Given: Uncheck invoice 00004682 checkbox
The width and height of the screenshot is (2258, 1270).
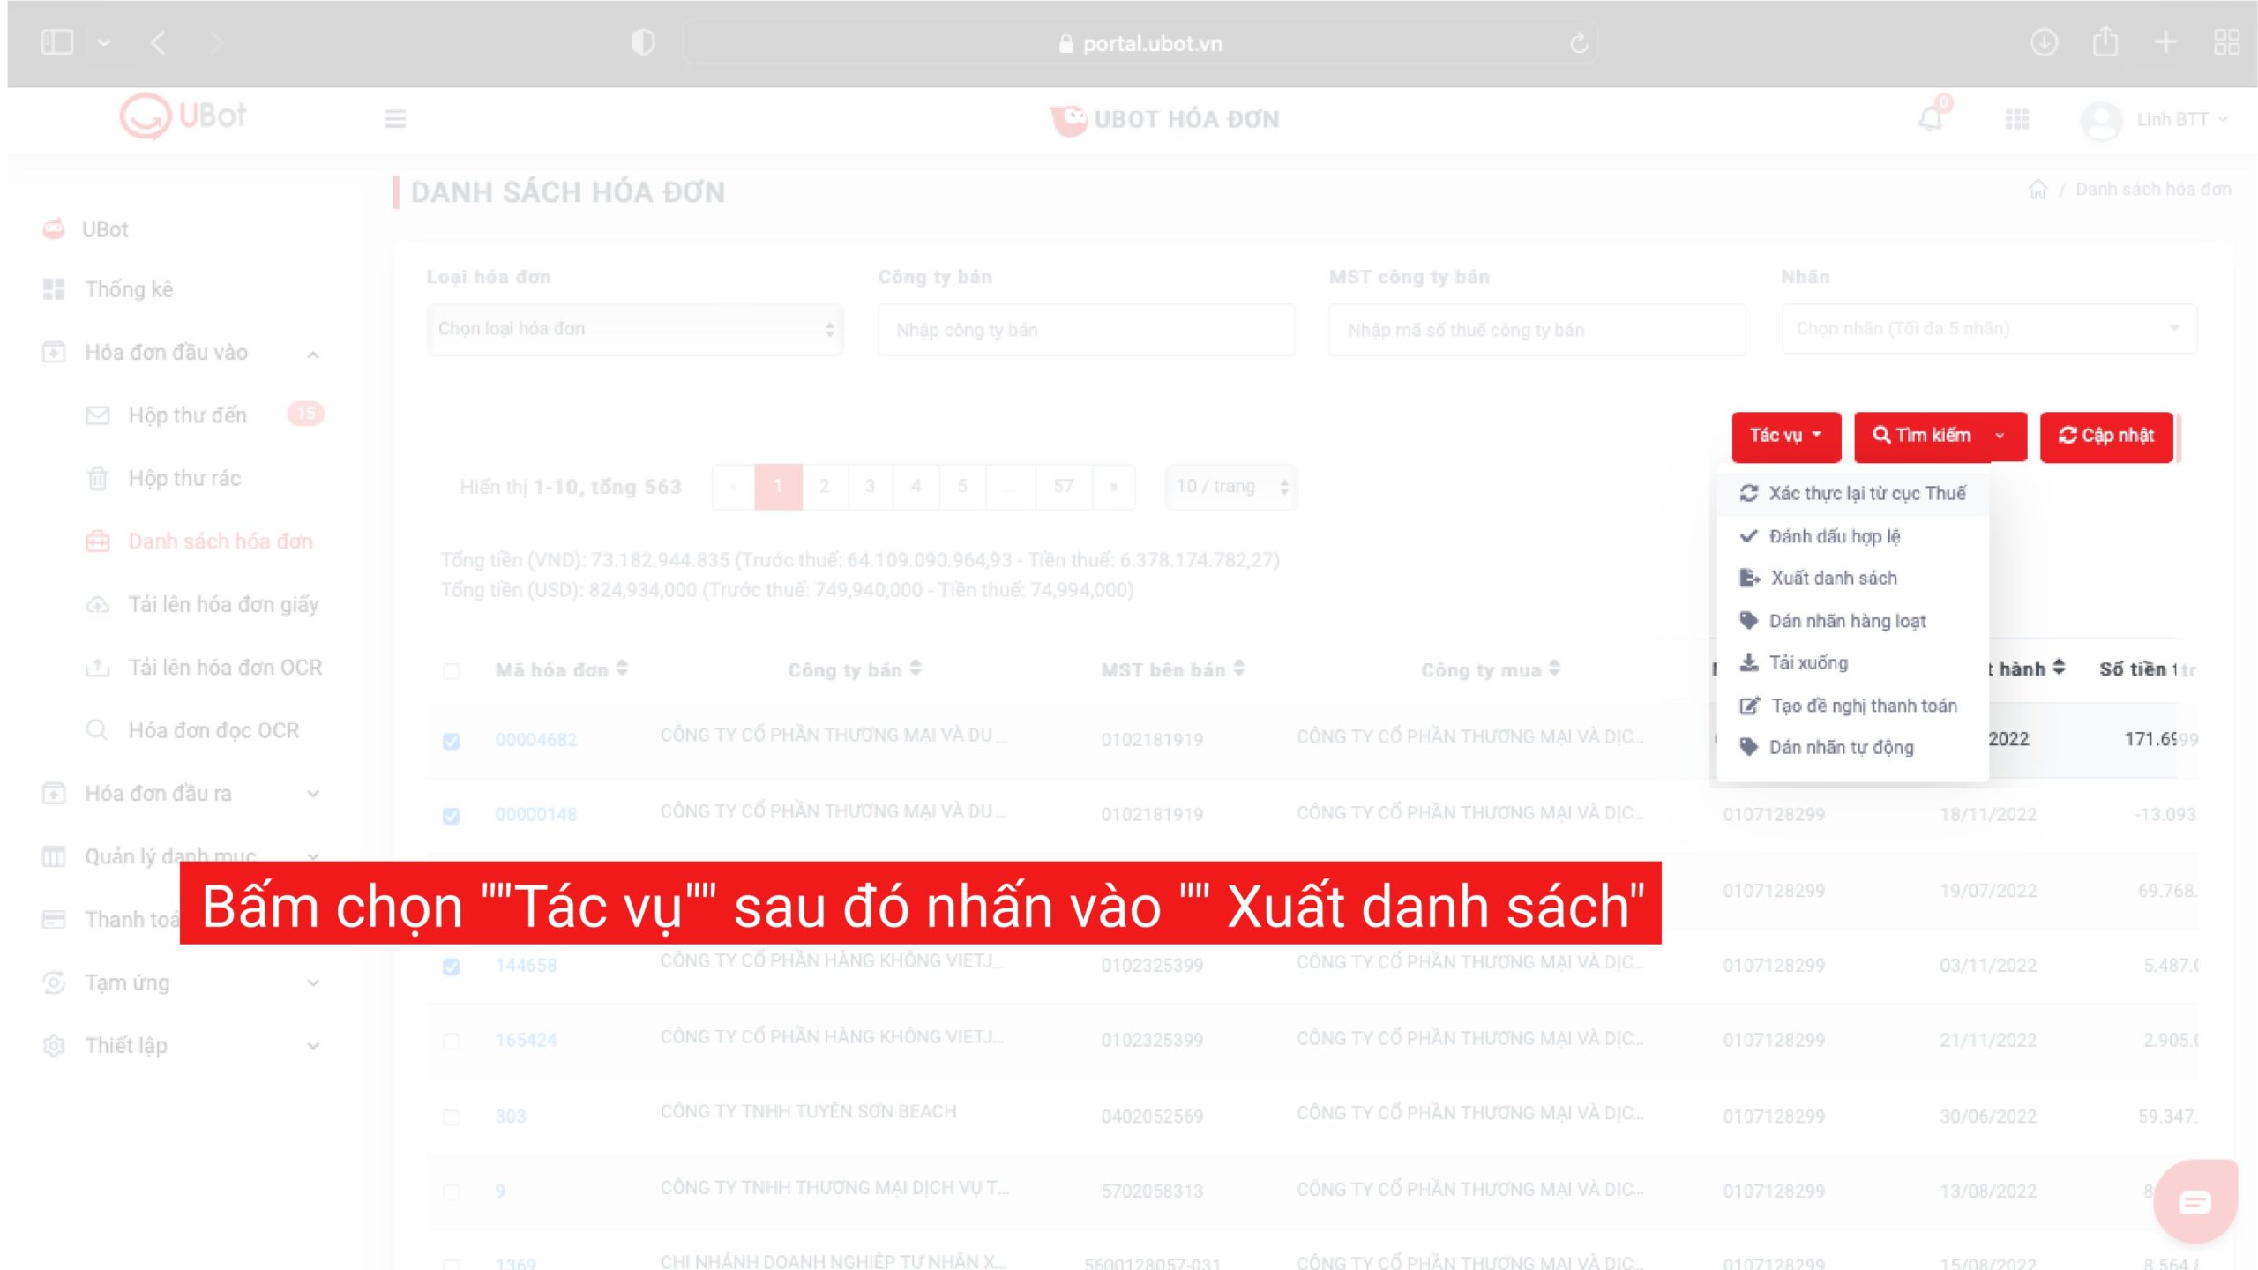Looking at the screenshot, I should [451, 741].
